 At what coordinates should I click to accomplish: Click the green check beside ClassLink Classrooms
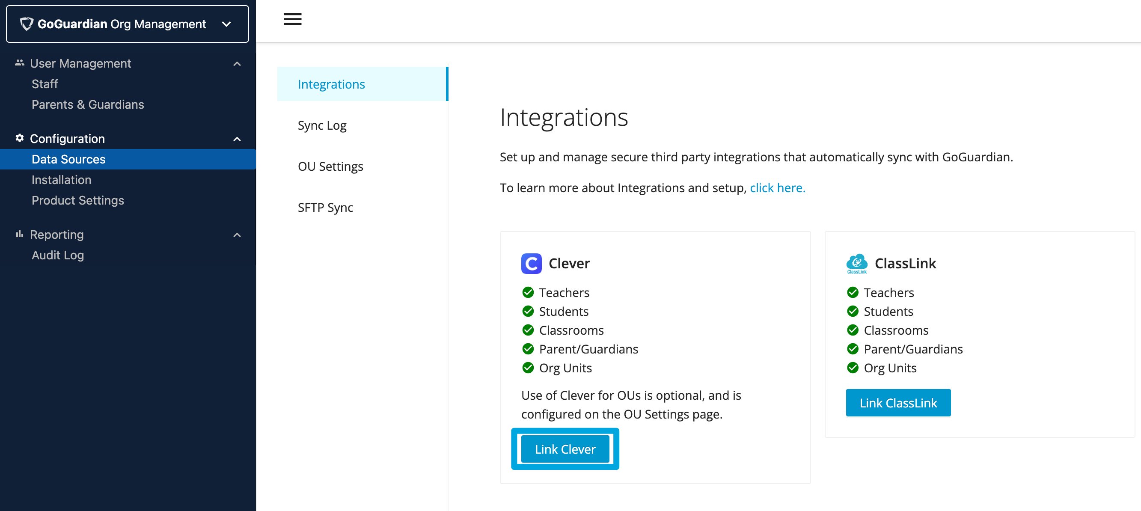coord(853,330)
